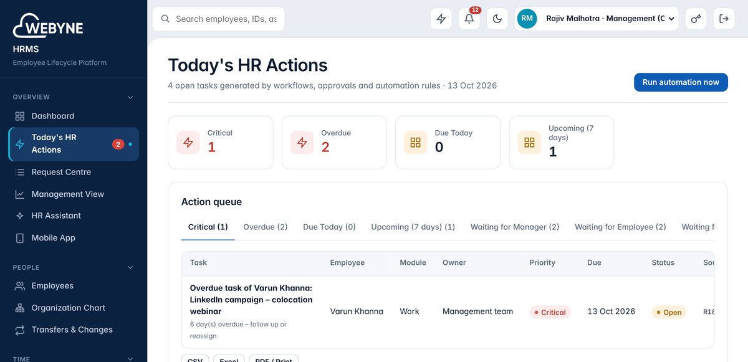
Task: Click the Webyne cloud logo
Action: 48,26
